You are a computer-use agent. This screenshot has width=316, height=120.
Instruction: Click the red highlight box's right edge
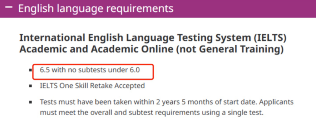pyautogui.click(x=153, y=72)
